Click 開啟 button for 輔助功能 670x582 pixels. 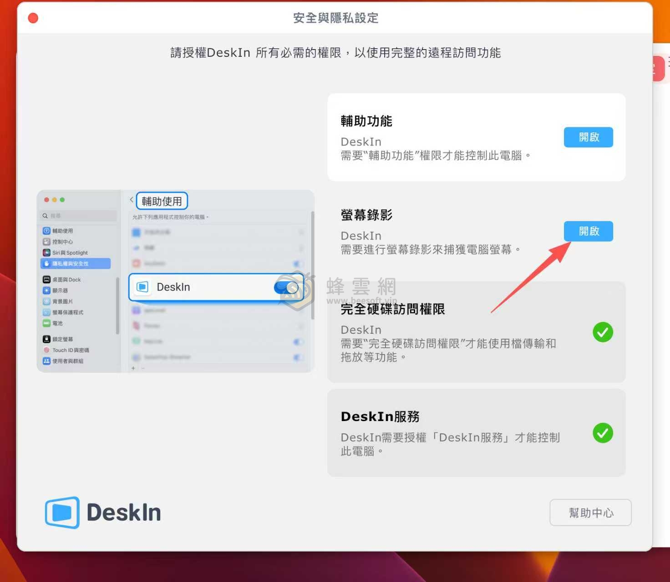pyautogui.click(x=588, y=137)
